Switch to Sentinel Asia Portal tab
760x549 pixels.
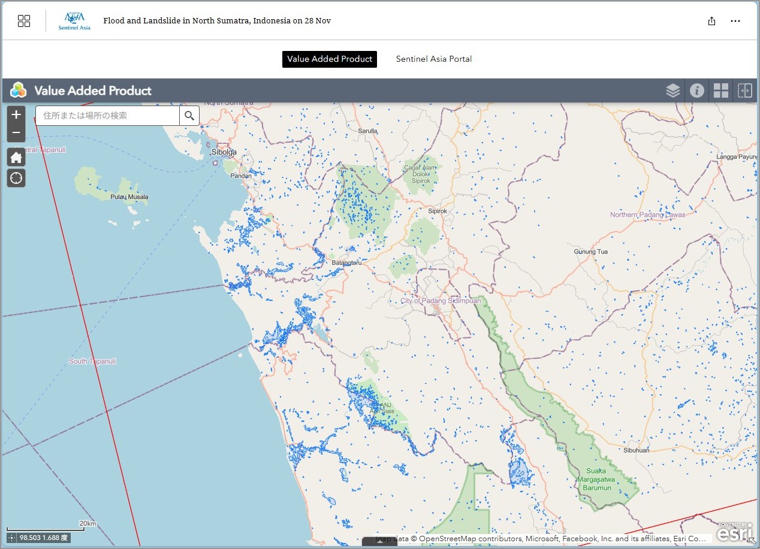[434, 59]
